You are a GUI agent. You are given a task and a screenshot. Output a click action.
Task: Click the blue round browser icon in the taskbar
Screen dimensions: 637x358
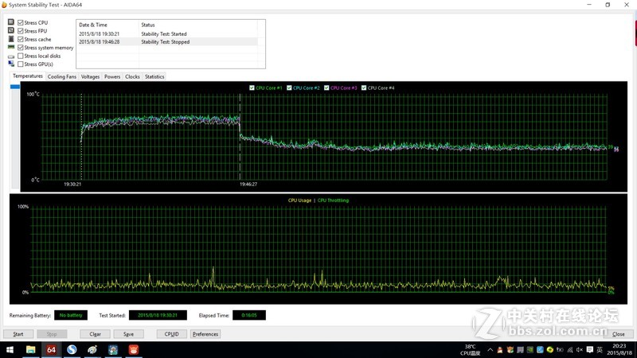[x=72, y=349]
